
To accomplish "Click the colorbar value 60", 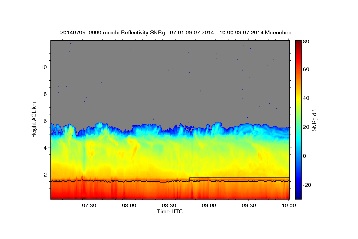I will click(x=306, y=69).
